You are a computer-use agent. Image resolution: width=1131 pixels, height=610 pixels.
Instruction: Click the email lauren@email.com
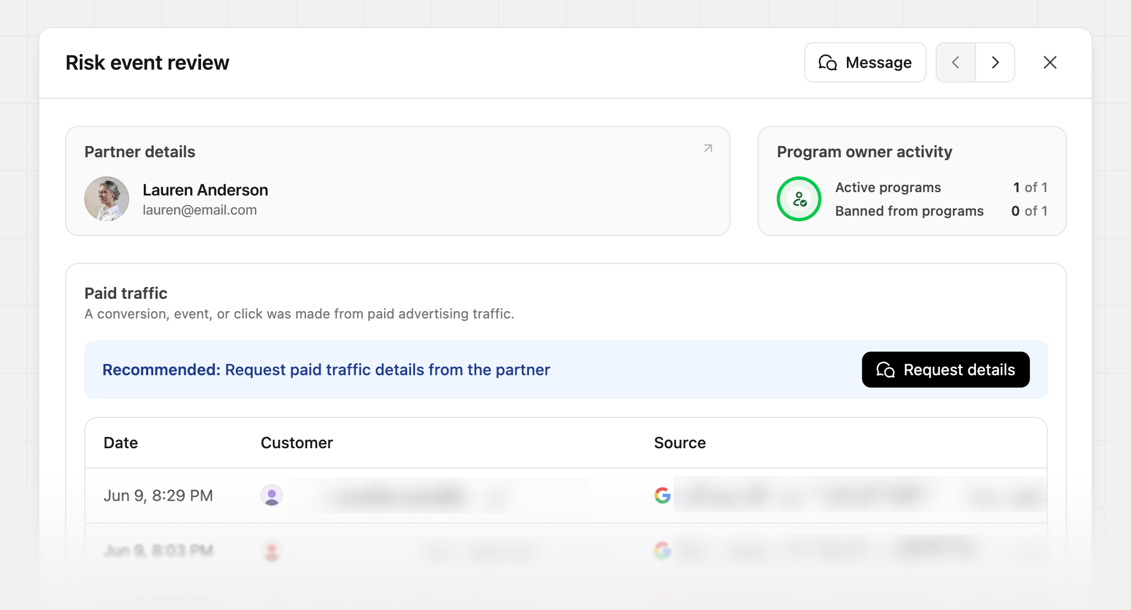pos(200,210)
